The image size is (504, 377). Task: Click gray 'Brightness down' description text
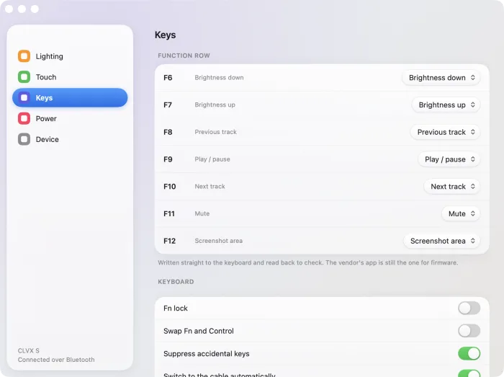click(219, 78)
